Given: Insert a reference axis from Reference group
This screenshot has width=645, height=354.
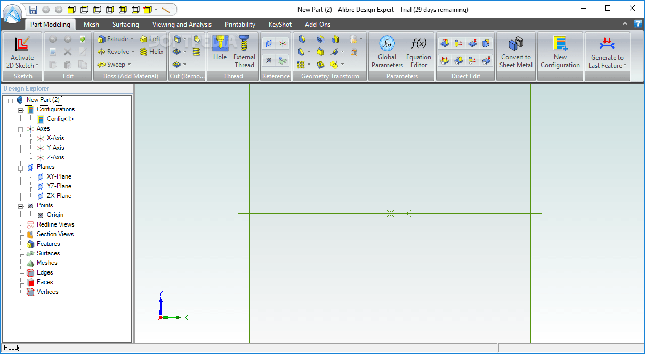Looking at the screenshot, I should point(283,44).
